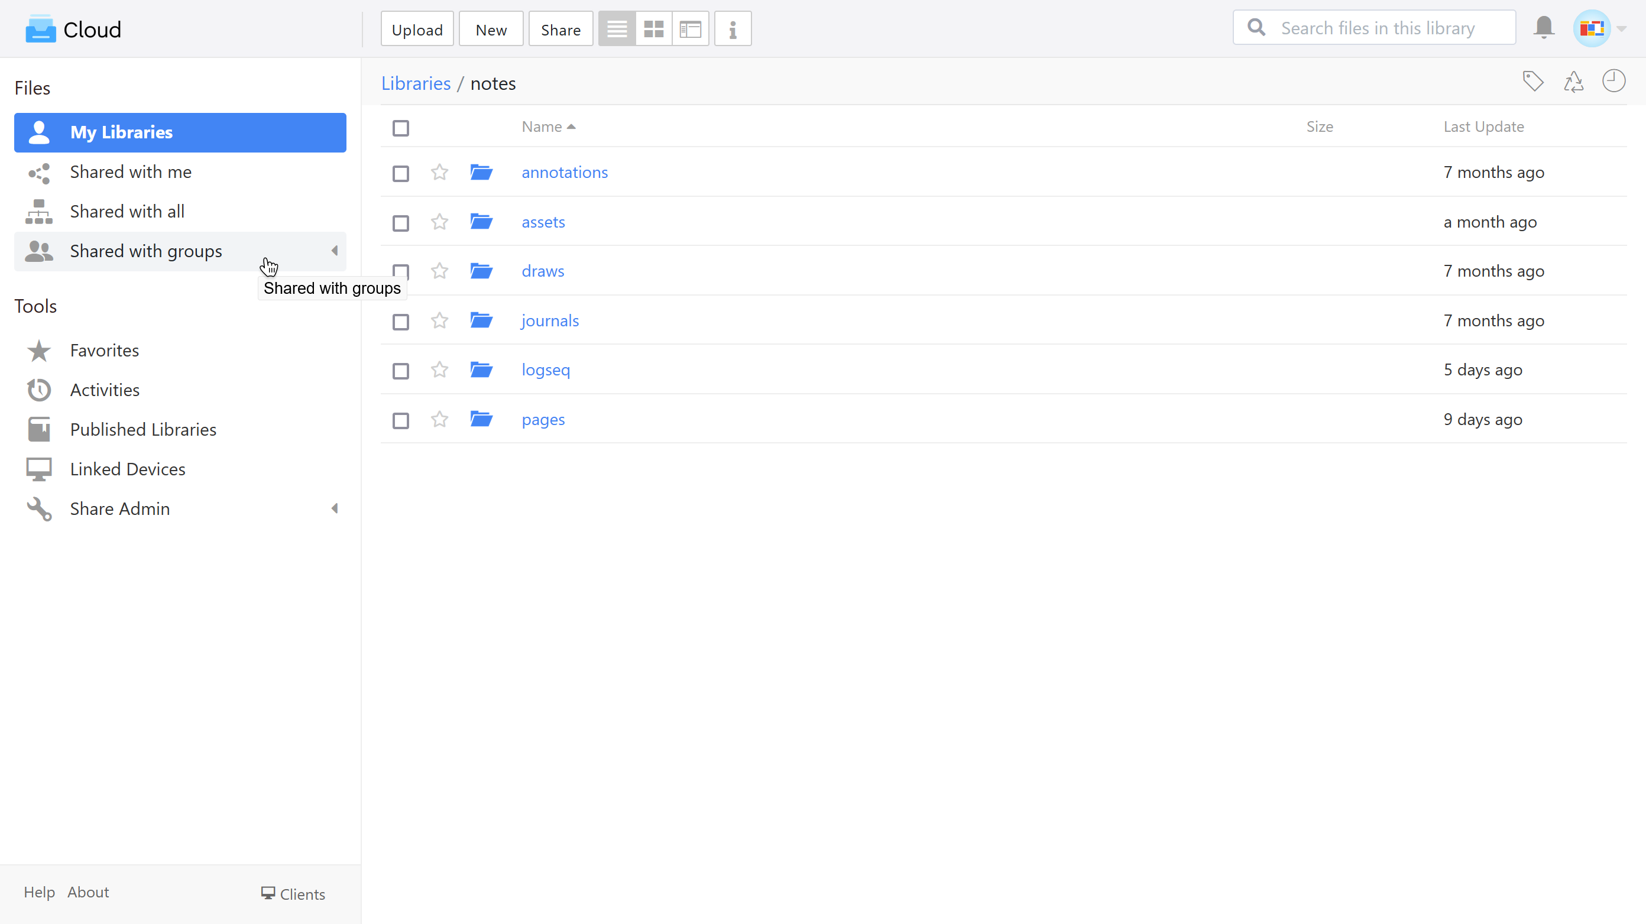The image size is (1646, 924).
Task: Go to Shared with me
Action: coord(130,172)
